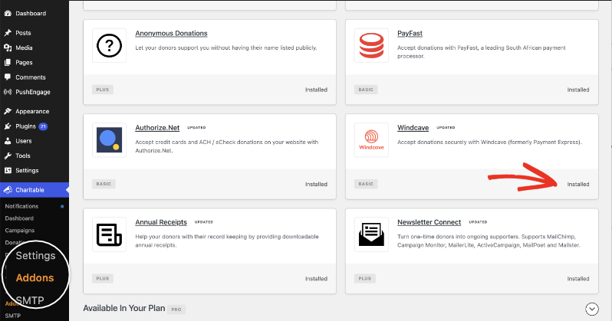
Task: Click the Tools wrench icon
Action: click(x=8, y=156)
